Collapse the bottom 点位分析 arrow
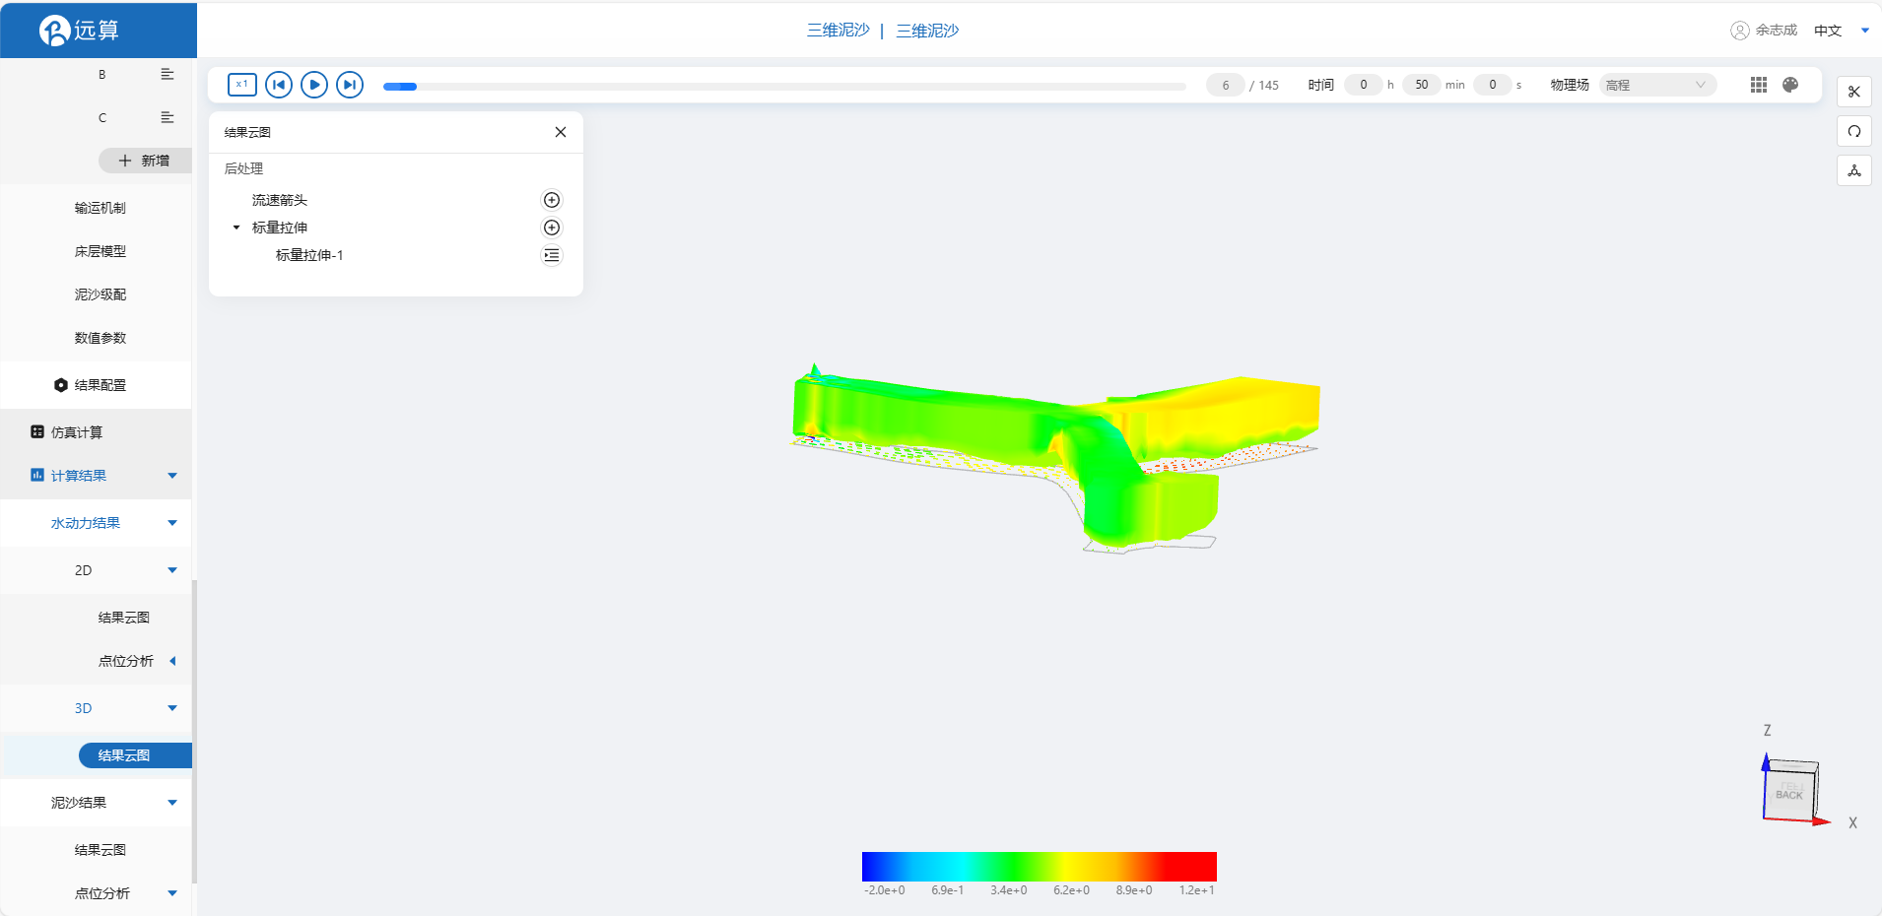The height and width of the screenshot is (916, 1882). click(x=172, y=893)
